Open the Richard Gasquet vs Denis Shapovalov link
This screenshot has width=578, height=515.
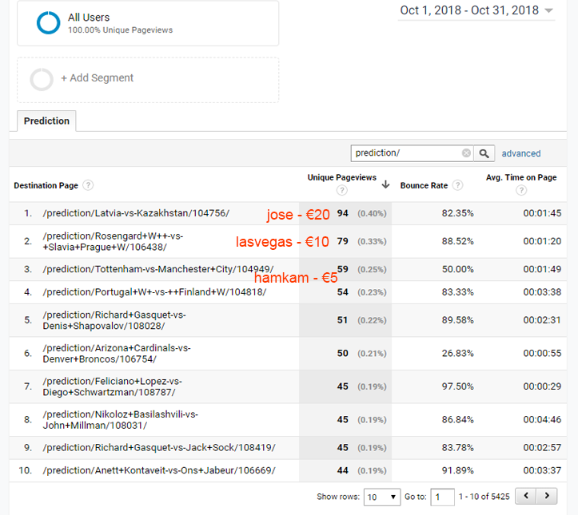pyautogui.click(x=114, y=320)
